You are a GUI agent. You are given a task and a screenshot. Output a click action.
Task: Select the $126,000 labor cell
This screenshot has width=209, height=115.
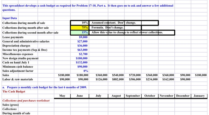pos(102,79)
